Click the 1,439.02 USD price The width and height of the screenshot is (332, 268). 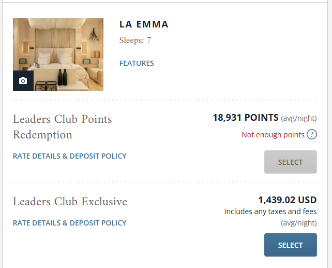point(288,200)
